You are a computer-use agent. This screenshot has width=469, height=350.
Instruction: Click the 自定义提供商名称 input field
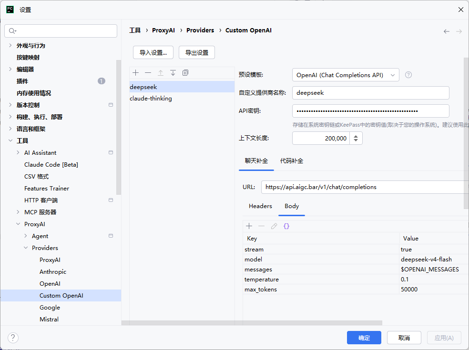click(371, 93)
